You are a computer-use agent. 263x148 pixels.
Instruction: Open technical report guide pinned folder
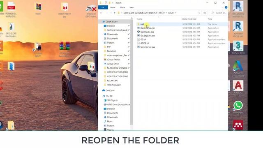click(x=117, y=30)
